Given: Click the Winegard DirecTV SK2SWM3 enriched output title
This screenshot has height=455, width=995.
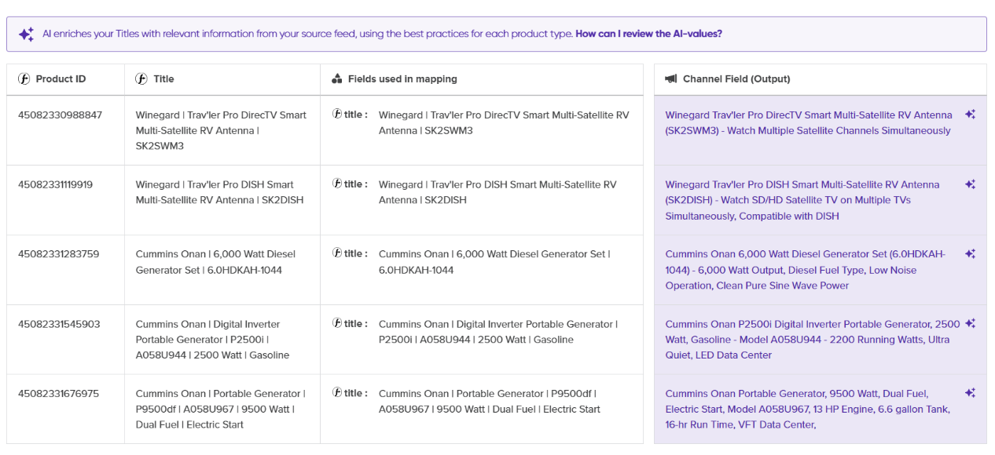Looking at the screenshot, I should (808, 122).
